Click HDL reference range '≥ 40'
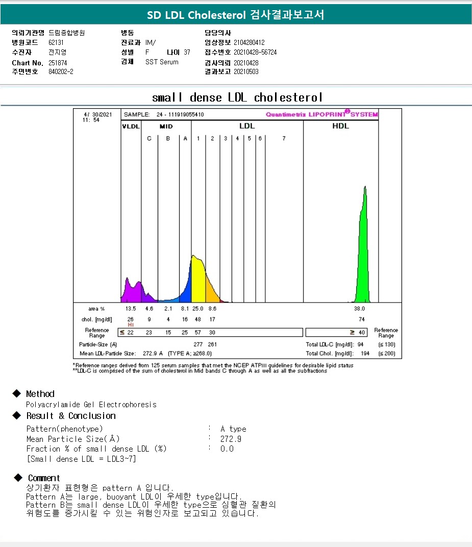 coord(358,333)
